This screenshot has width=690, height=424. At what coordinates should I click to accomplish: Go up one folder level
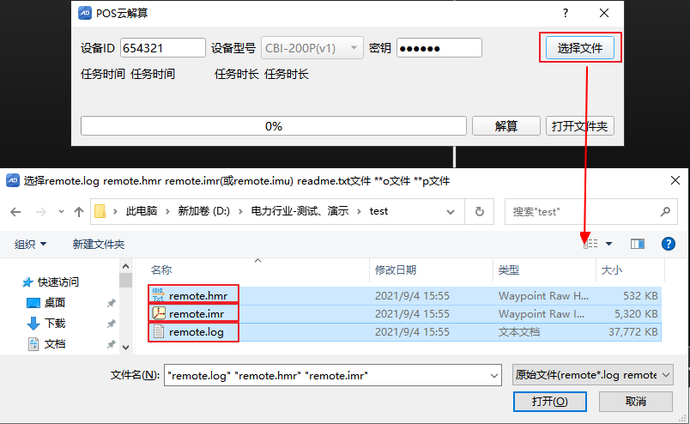(79, 212)
